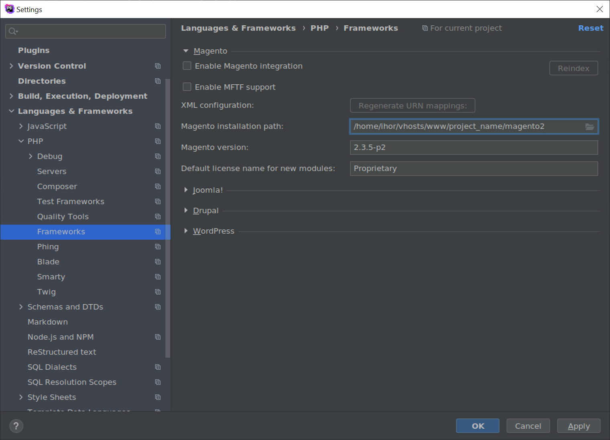Click the Reindex button

[x=573, y=68]
